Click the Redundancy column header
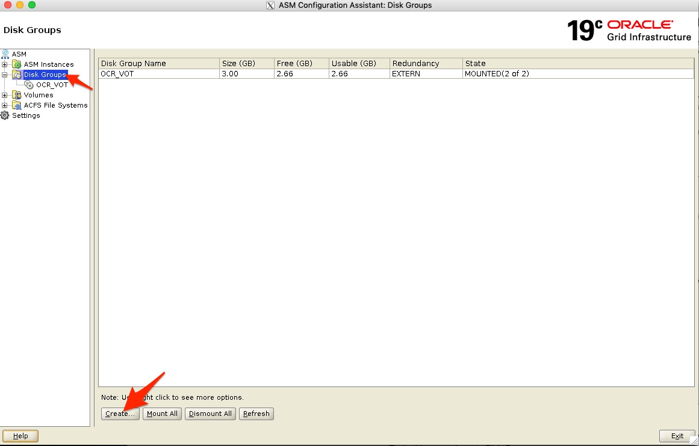The height and width of the screenshot is (446, 699). click(x=426, y=63)
